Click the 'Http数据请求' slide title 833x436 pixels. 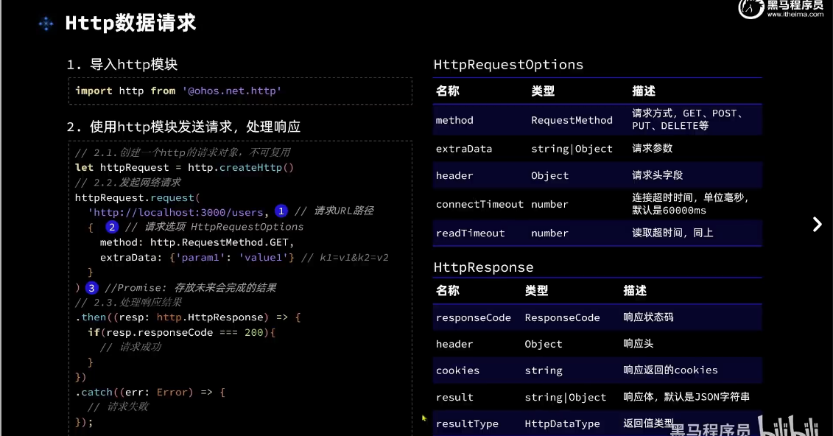130,24
